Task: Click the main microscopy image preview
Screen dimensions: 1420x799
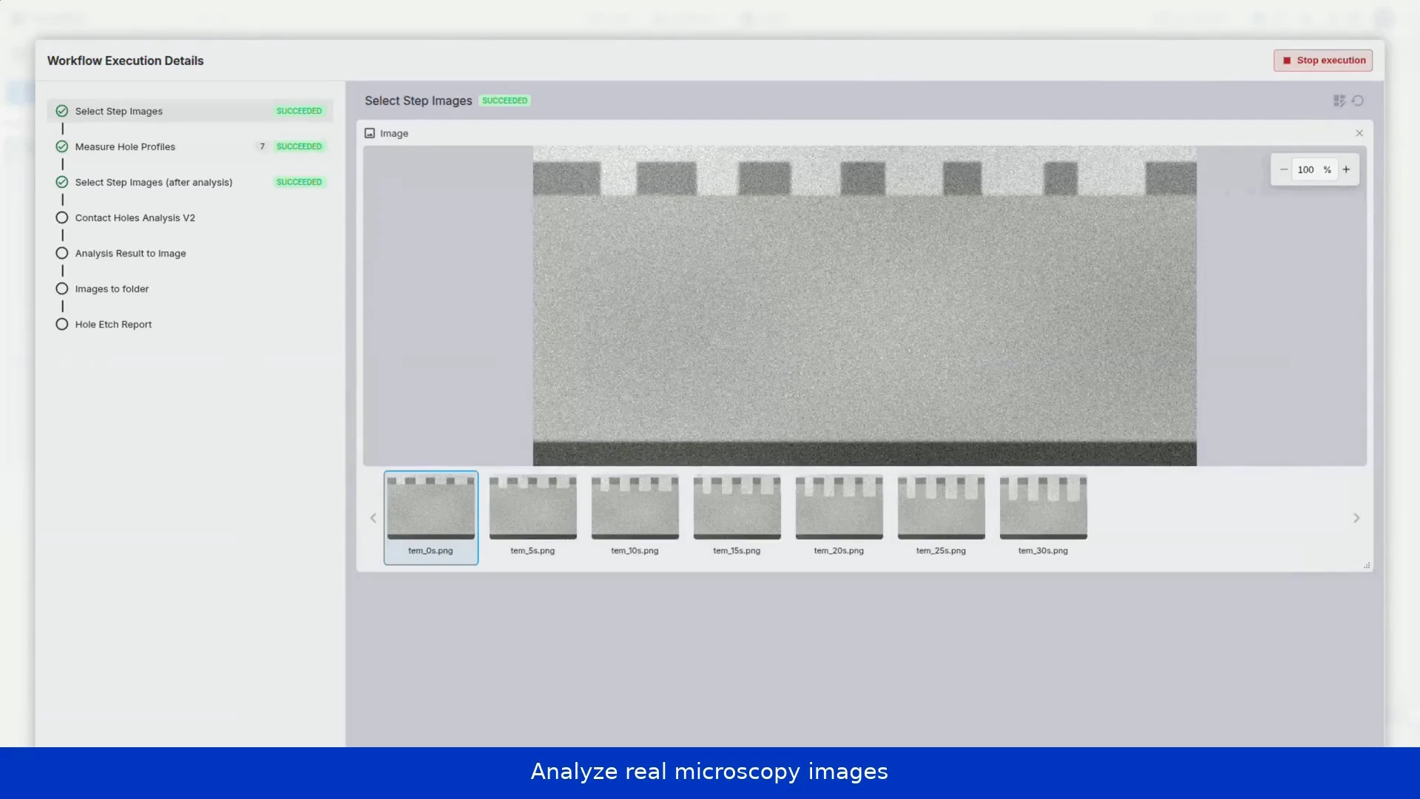Action: tap(865, 306)
